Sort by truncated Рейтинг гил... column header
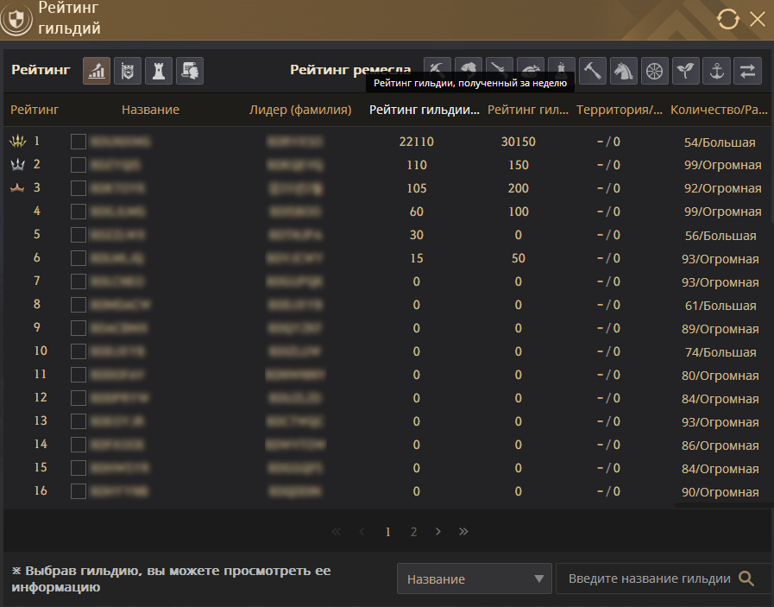Image resolution: width=774 pixels, height=607 pixels. [x=528, y=110]
